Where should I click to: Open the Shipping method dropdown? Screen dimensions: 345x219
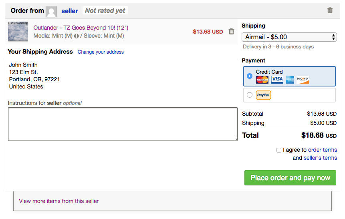(x=289, y=37)
